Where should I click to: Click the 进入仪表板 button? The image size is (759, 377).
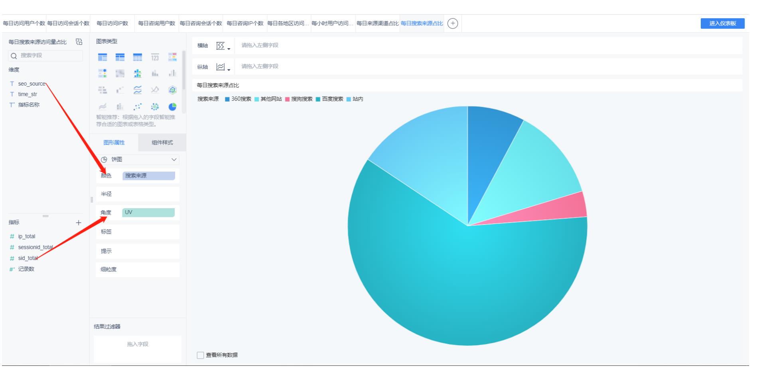click(x=723, y=23)
